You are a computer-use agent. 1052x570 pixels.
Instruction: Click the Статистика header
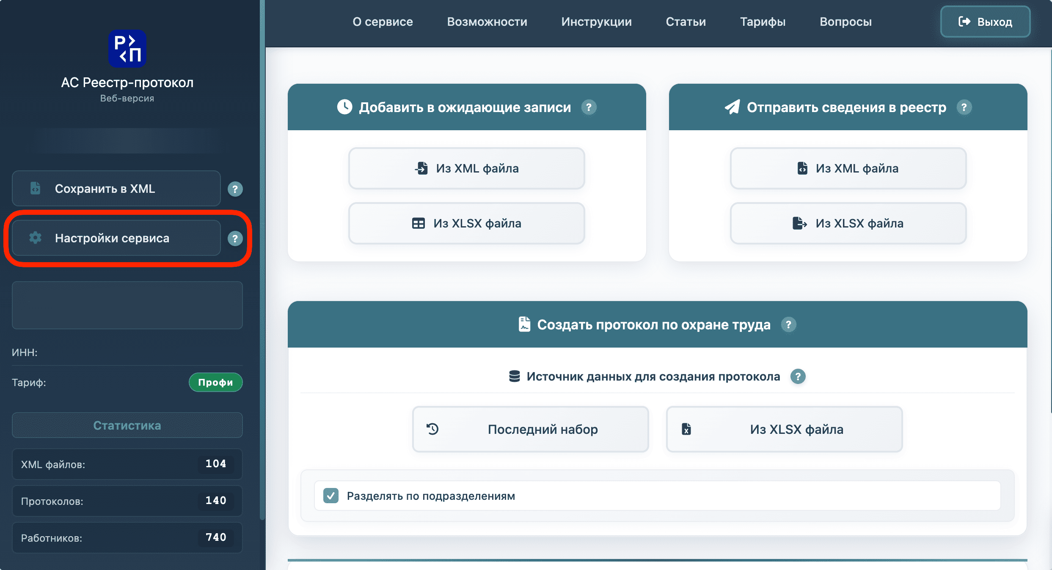(x=127, y=425)
